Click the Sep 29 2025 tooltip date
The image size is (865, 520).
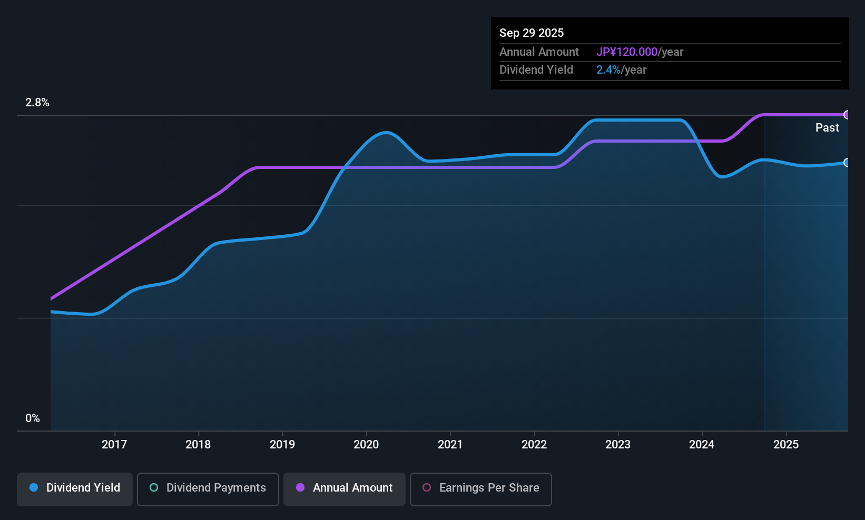pos(532,33)
